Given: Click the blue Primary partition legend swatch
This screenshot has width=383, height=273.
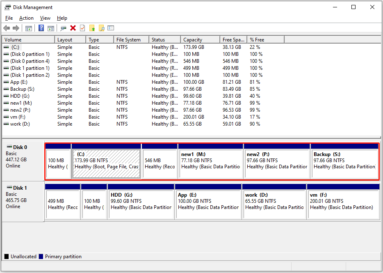Looking at the screenshot, I should pos(41,256).
